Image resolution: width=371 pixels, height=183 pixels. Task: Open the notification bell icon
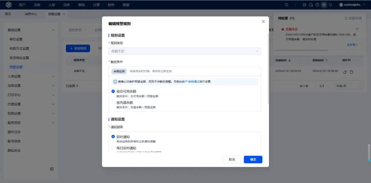pyautogui.click(x=330, y=5)
